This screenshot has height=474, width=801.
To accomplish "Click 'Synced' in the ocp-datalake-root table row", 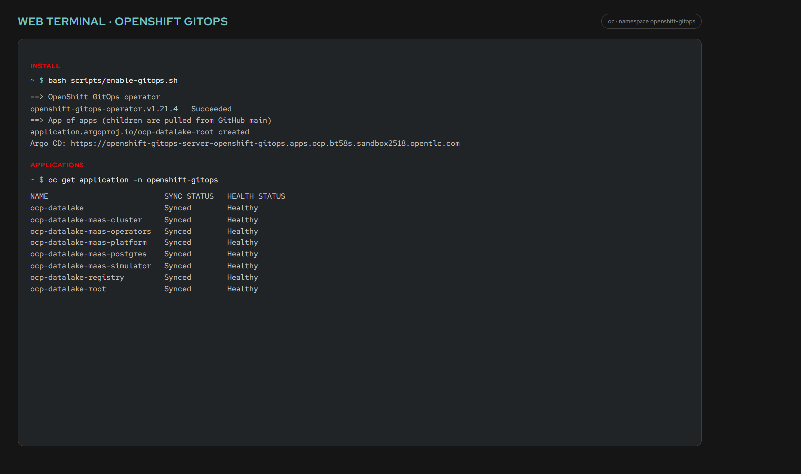I will coord(178,289).
